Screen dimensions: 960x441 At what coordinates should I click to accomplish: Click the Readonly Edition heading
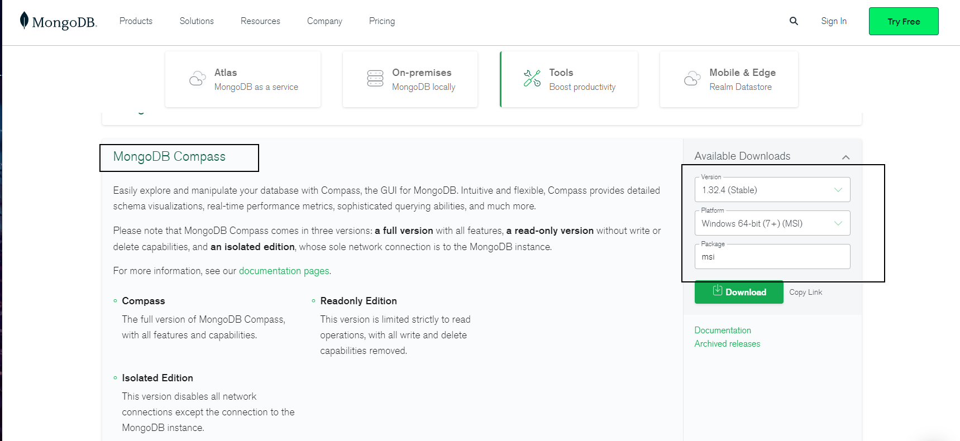359,301
